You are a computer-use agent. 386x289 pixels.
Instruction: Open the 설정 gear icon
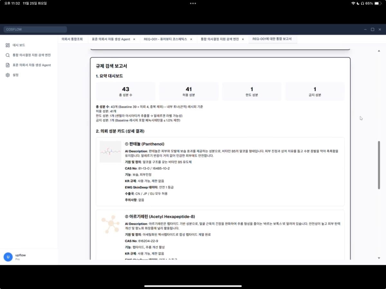pos(8,75)
